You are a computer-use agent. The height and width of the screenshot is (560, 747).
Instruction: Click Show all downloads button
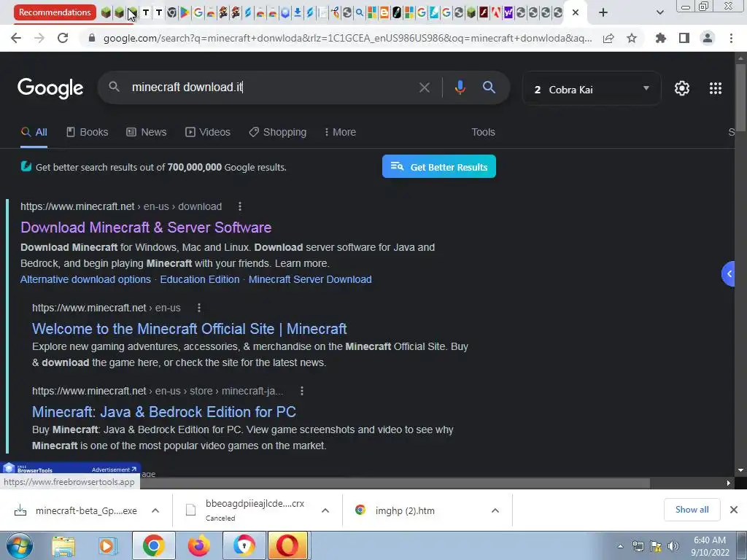(692, 510)
